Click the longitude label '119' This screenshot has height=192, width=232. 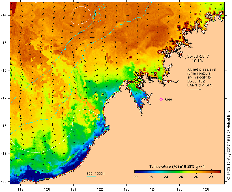coord(20,189)
